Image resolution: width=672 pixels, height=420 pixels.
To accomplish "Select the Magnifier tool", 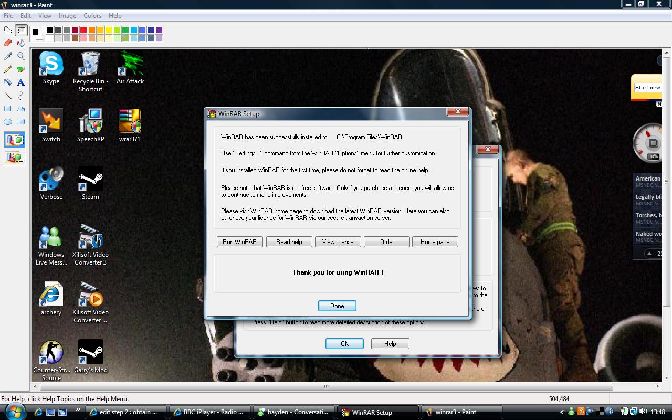I will [21, 56].
